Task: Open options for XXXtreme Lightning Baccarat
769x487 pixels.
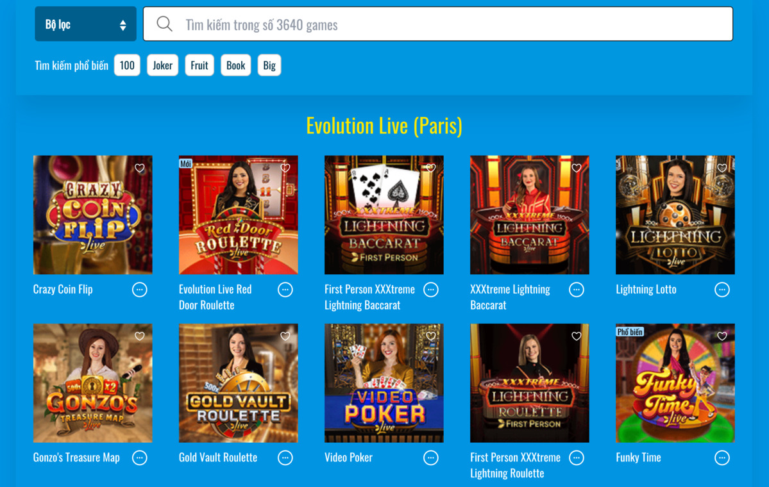Action: coord(576,290)
